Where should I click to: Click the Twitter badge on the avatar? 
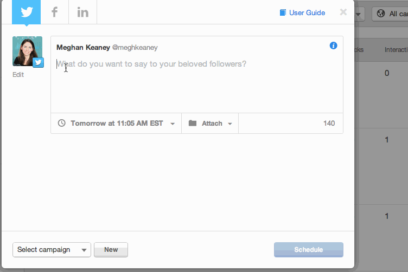38,62
